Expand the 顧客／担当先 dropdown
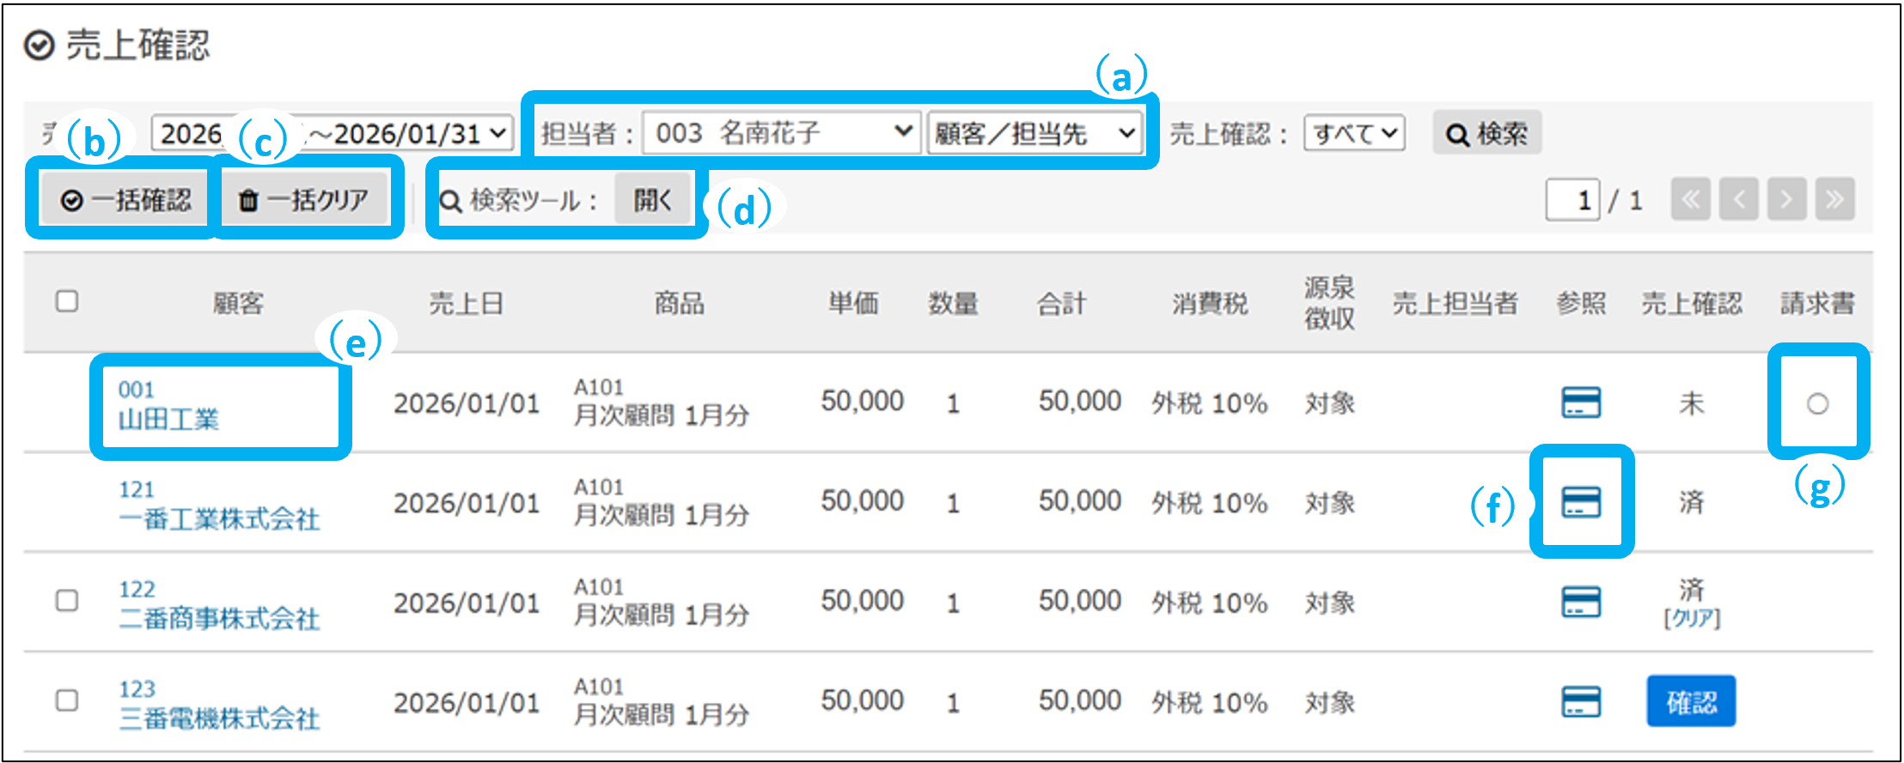Image resolution: width=1904 pixels, height=763 pixels. tap(1034, 133)
